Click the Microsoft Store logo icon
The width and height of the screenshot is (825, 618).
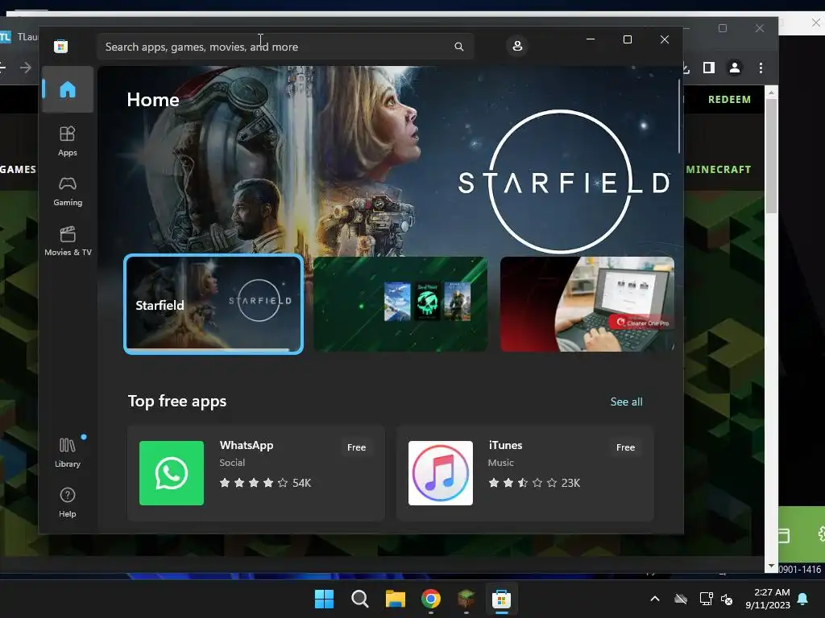pos(61,46)
